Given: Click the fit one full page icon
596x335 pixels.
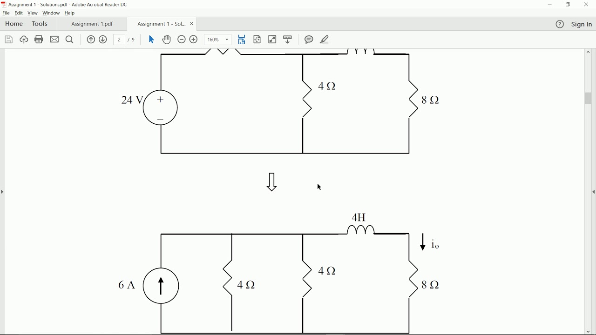Looking at the screenshot, I should (x=257, y=40).
